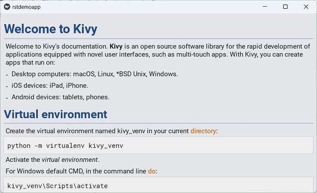This screenshot has width=317, height=193.
Task: Follow the orange "do" link
Action: [x=152, y=171]
